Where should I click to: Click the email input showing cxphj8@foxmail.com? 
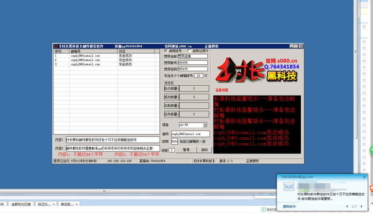(x=191, y=134)
